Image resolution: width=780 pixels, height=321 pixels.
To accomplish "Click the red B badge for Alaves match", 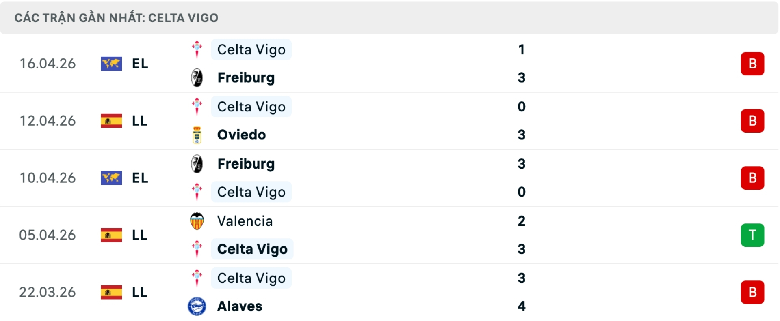I will click(752, 292).
